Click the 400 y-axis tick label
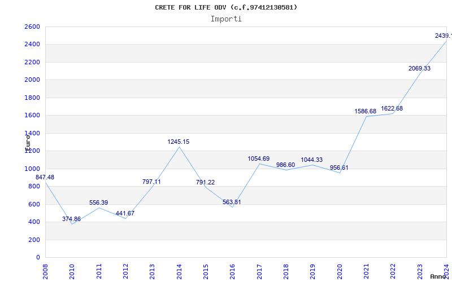 [x=34, y=222]
